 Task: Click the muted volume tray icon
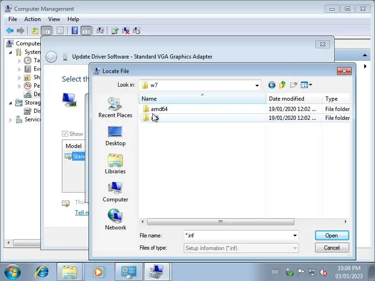click(323, 272)
